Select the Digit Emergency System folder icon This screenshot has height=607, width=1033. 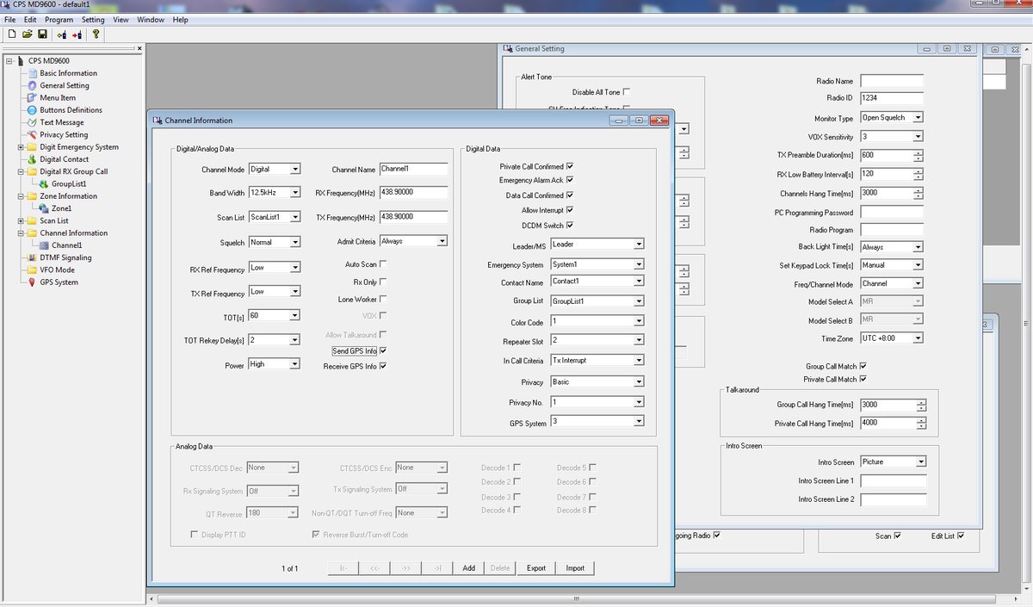(x=33, y=147)
